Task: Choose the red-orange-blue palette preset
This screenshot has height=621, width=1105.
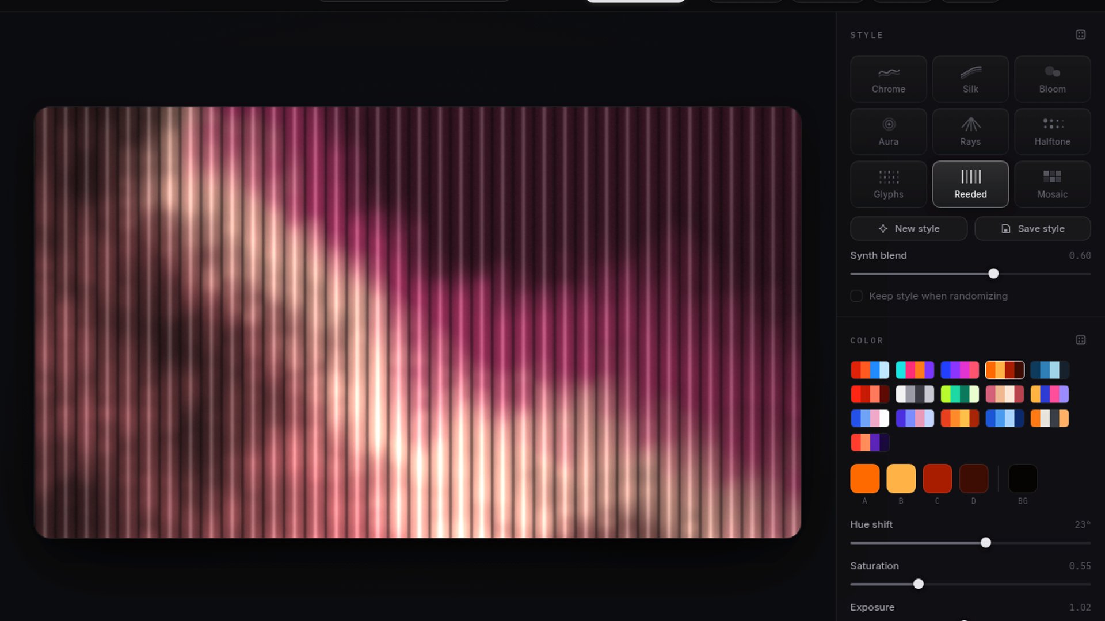Action: click(870, 370)
